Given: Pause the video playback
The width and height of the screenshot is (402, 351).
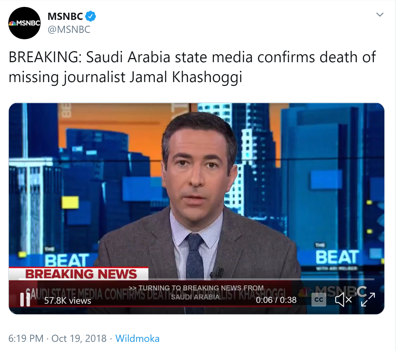Looking at the screenshot, I should tap(25, 300).
